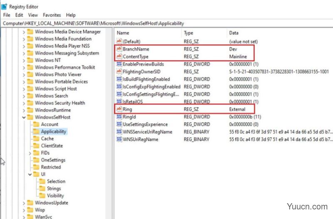Screen dimensions: 333x219
Task: Click the OneSettings folder icon
Action: pyautogui.click(x=36, y=160)
